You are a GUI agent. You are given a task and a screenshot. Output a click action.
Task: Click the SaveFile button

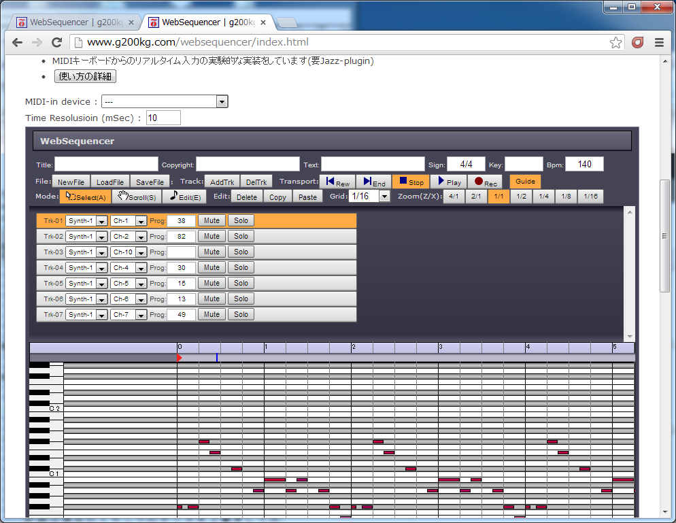point(150,182)
